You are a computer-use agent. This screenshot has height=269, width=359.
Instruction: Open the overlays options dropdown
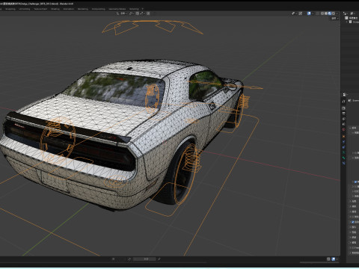[313, 13]
